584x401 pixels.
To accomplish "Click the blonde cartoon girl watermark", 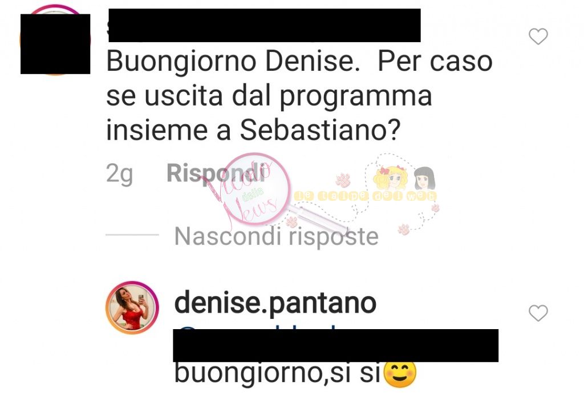I will (391, 178).
